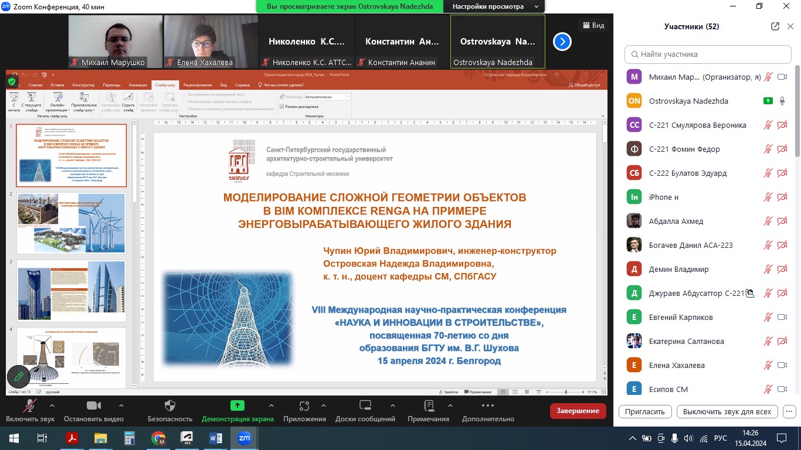Open Доски сообщений whiteboards icon
This screenshot has height=450, width=801.
point(365,405)
